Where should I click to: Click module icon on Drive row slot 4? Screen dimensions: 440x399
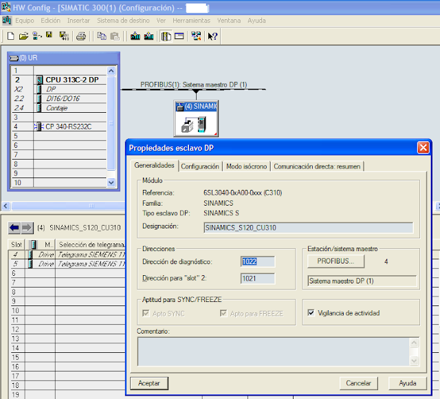tap(30, 255)
